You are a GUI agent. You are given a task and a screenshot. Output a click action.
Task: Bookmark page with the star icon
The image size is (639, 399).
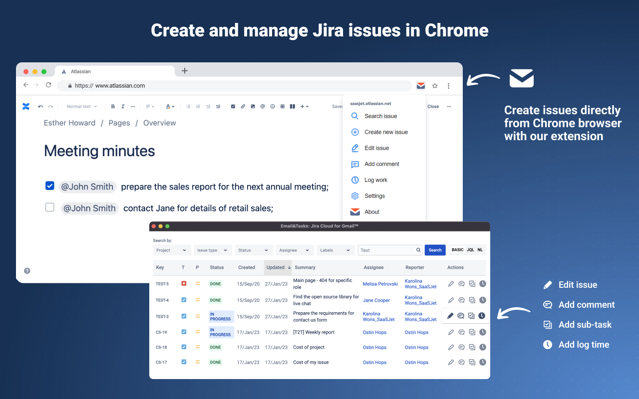[x=435, y=86]
